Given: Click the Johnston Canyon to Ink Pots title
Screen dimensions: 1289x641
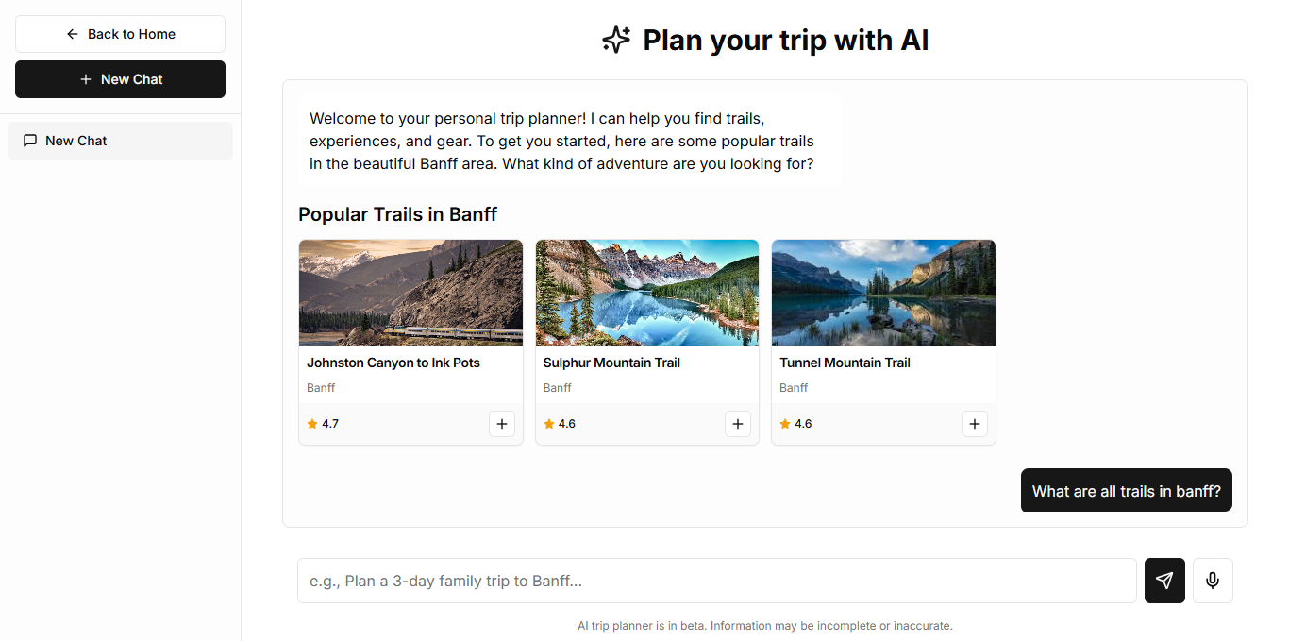Looking at the screenshot, I should [x=393, y=363].
